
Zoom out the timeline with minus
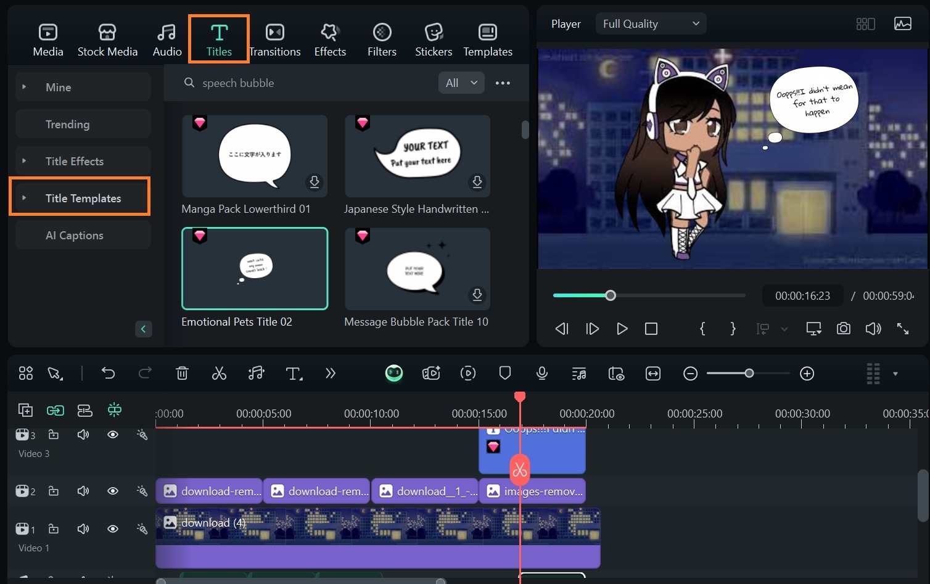point(691,374)
